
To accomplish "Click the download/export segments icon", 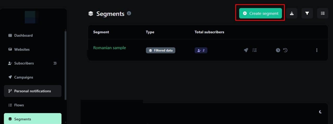I will (292, 13).
